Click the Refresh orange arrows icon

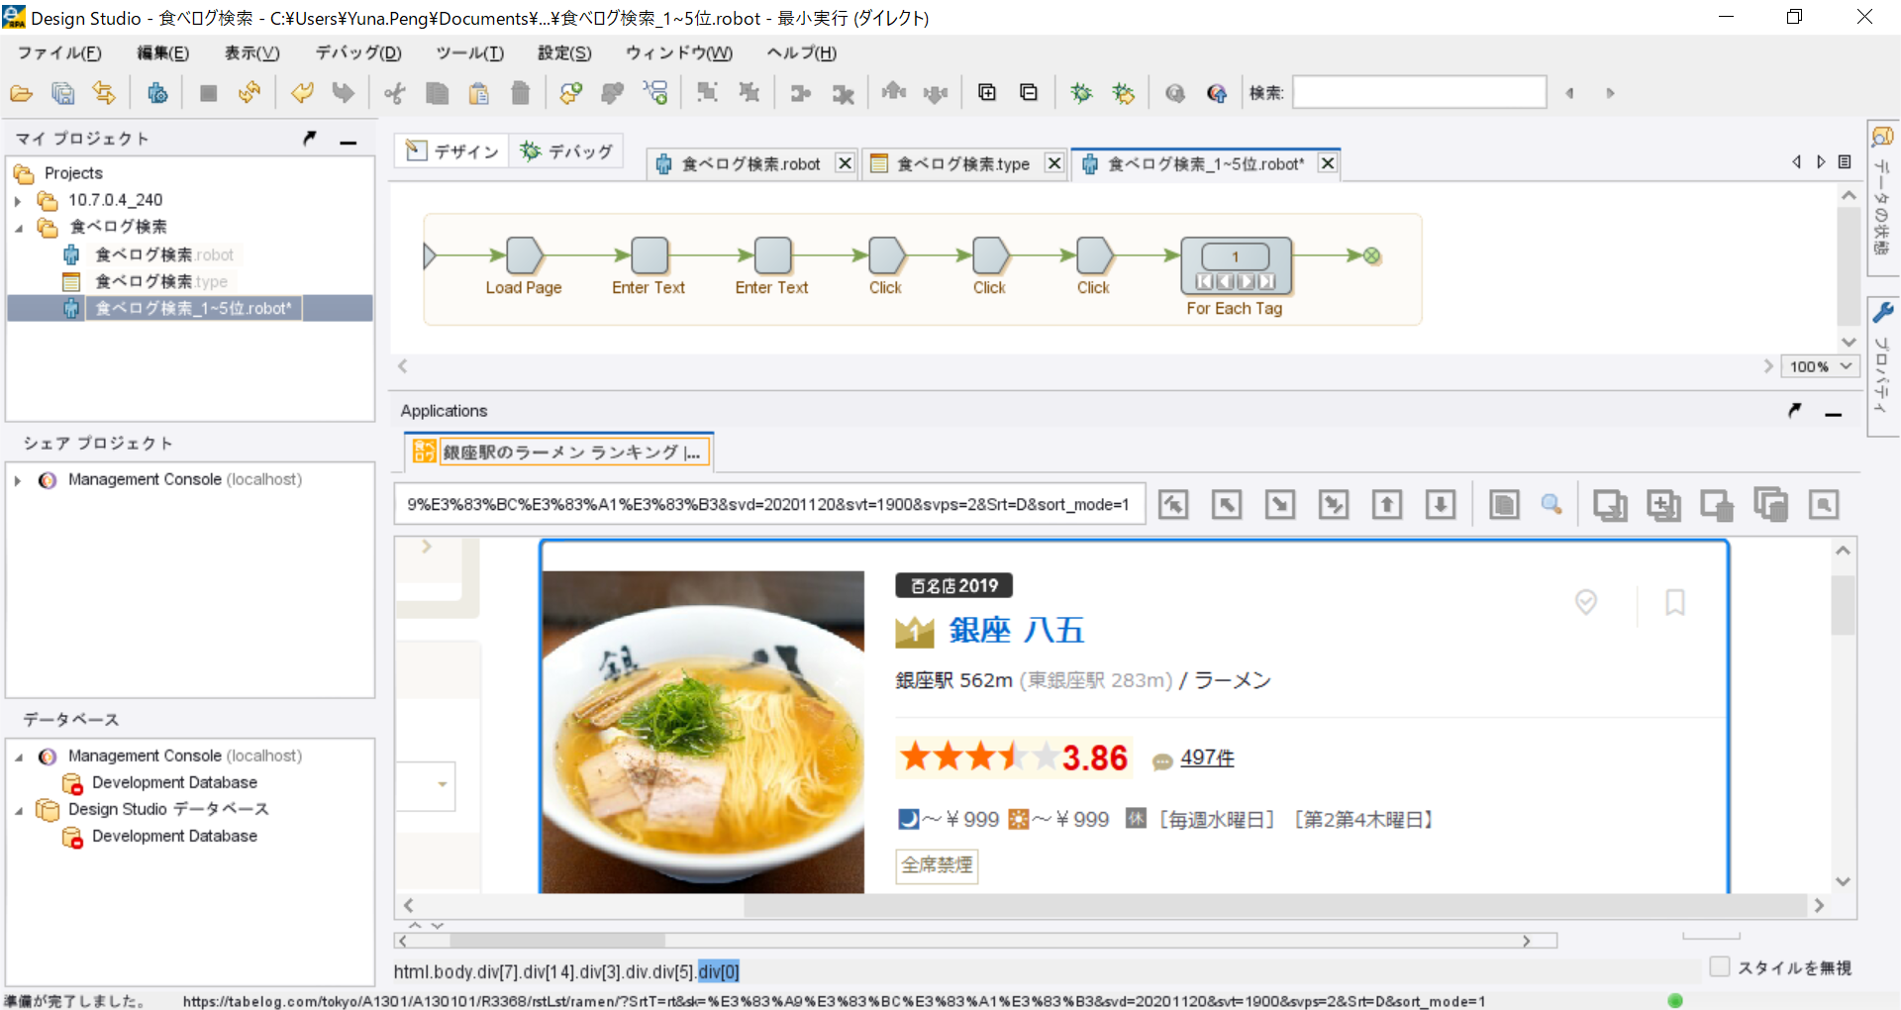(250, 93)
